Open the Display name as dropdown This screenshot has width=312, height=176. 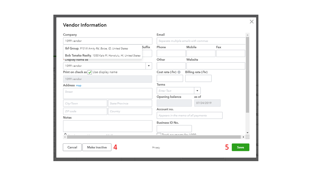click(x=149, y=66)
